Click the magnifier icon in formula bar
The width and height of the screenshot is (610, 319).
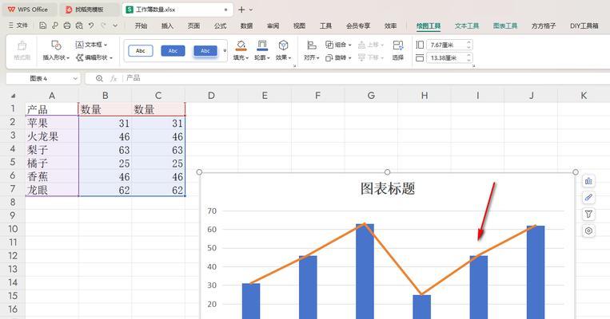[x=99, y=78]
